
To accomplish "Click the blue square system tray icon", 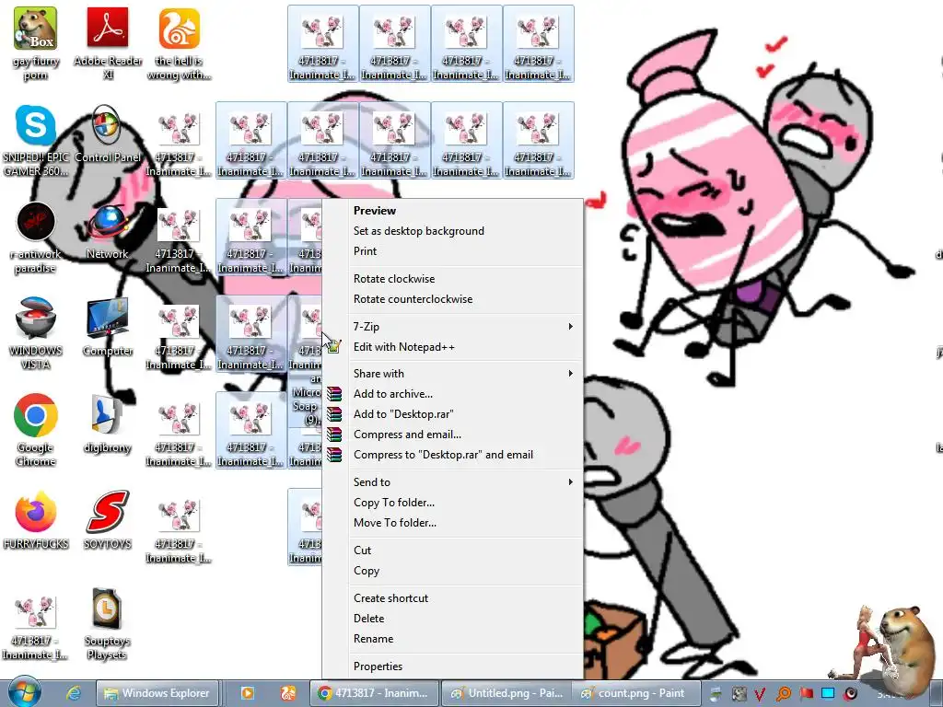I will pyautogui.click(x=828, y=694).
